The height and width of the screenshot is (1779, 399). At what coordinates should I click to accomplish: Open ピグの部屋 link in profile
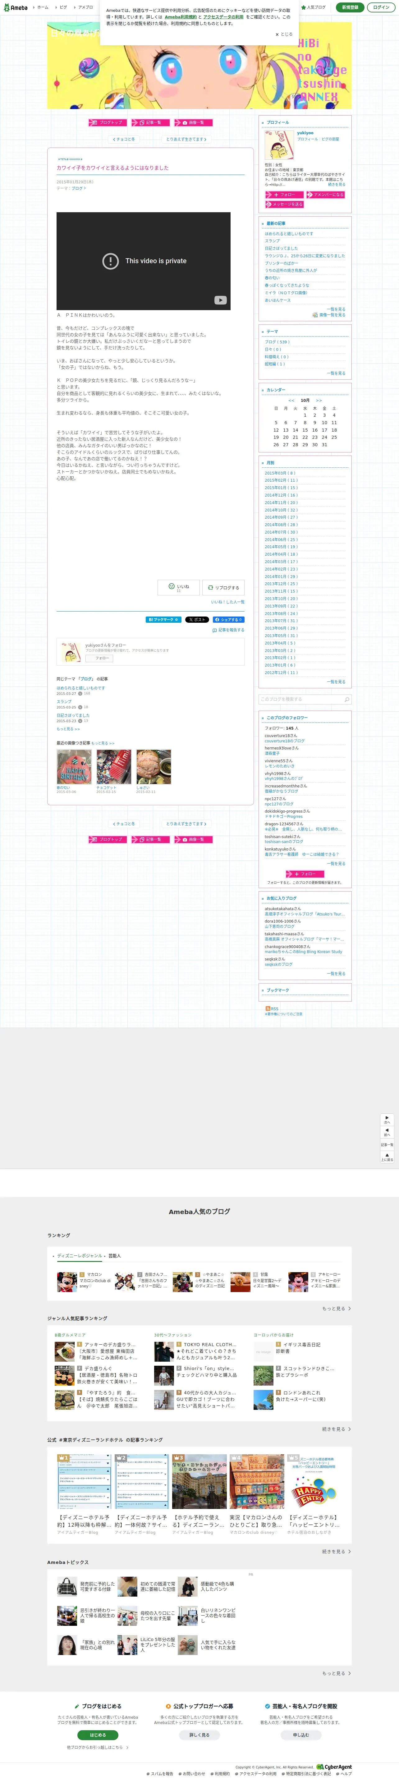(x=330, y=139)
